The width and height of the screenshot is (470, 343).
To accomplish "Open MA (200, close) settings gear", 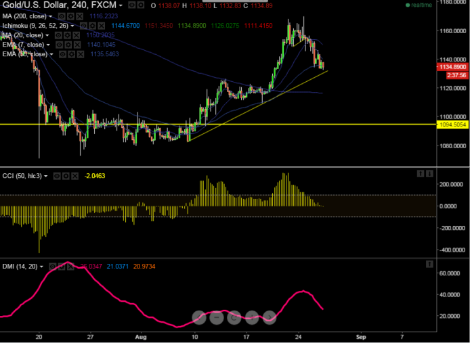I will 70,16.
